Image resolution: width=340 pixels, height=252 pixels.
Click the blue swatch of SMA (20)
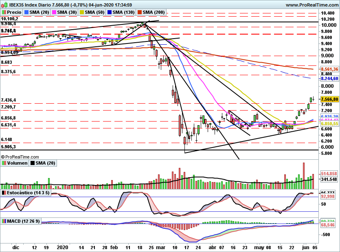pos(26,12)
